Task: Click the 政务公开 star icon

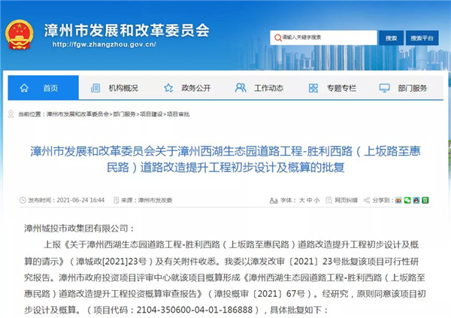Action: [x=168, y=88]
